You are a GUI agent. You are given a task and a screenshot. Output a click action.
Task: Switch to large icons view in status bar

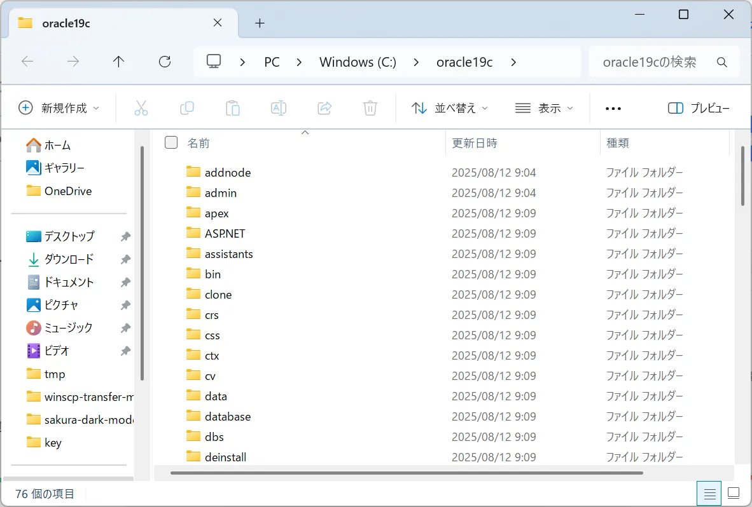(x=734, y=492)
